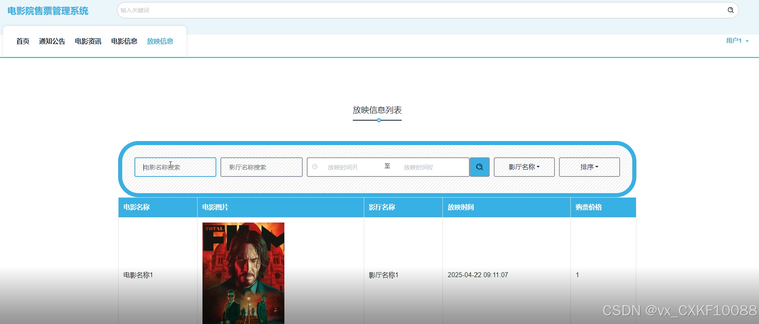Expand the 用户1 account menu

737,41
